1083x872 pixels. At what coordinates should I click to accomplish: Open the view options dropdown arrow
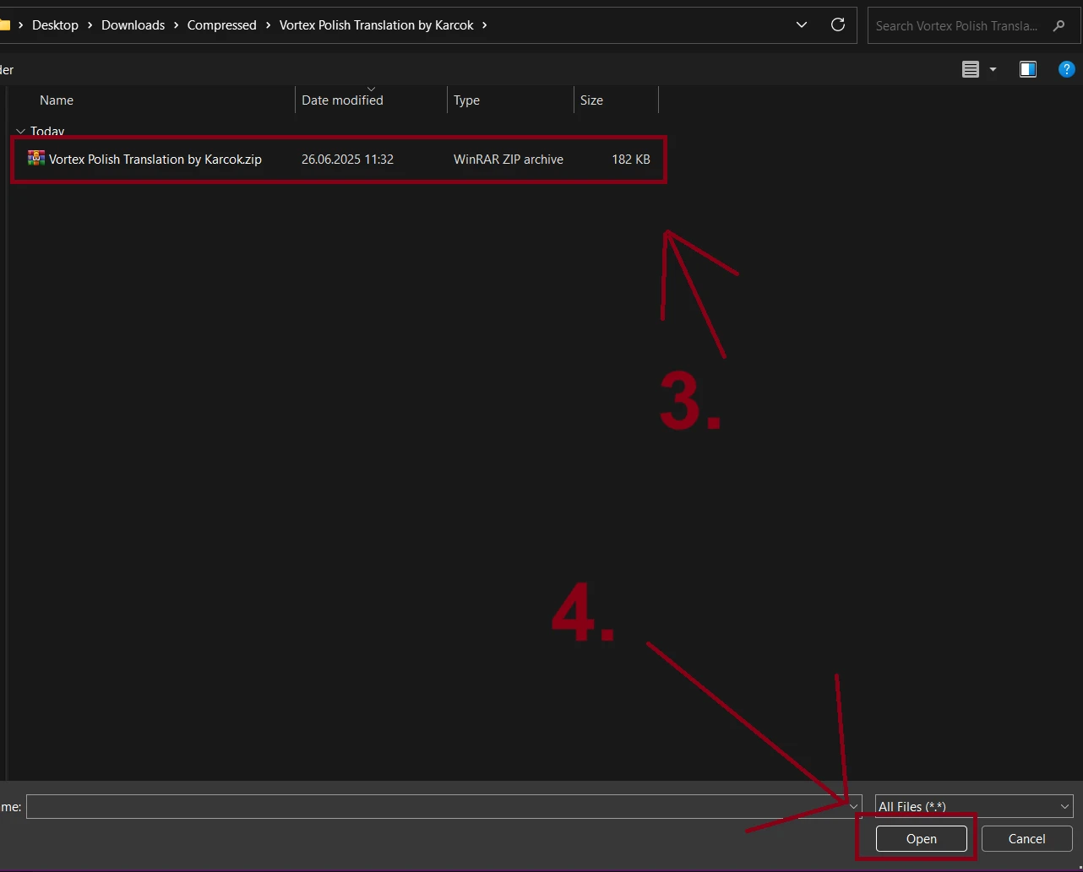(x=993, y=70)
